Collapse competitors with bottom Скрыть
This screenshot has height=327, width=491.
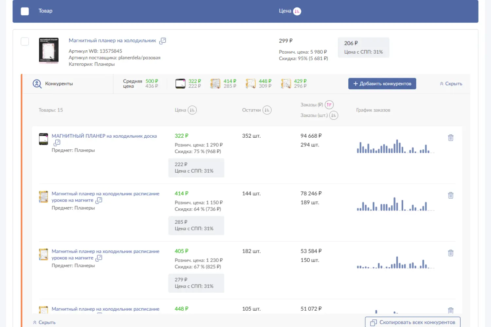click(44, 322)
